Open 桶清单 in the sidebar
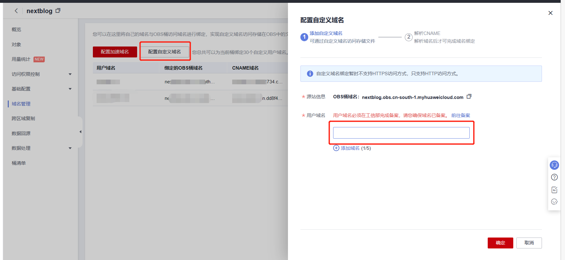 pyautogui.click(x=19, y=163)
